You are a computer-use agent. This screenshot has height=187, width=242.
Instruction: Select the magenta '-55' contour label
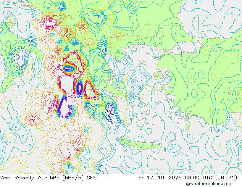[x=72, y=96]
